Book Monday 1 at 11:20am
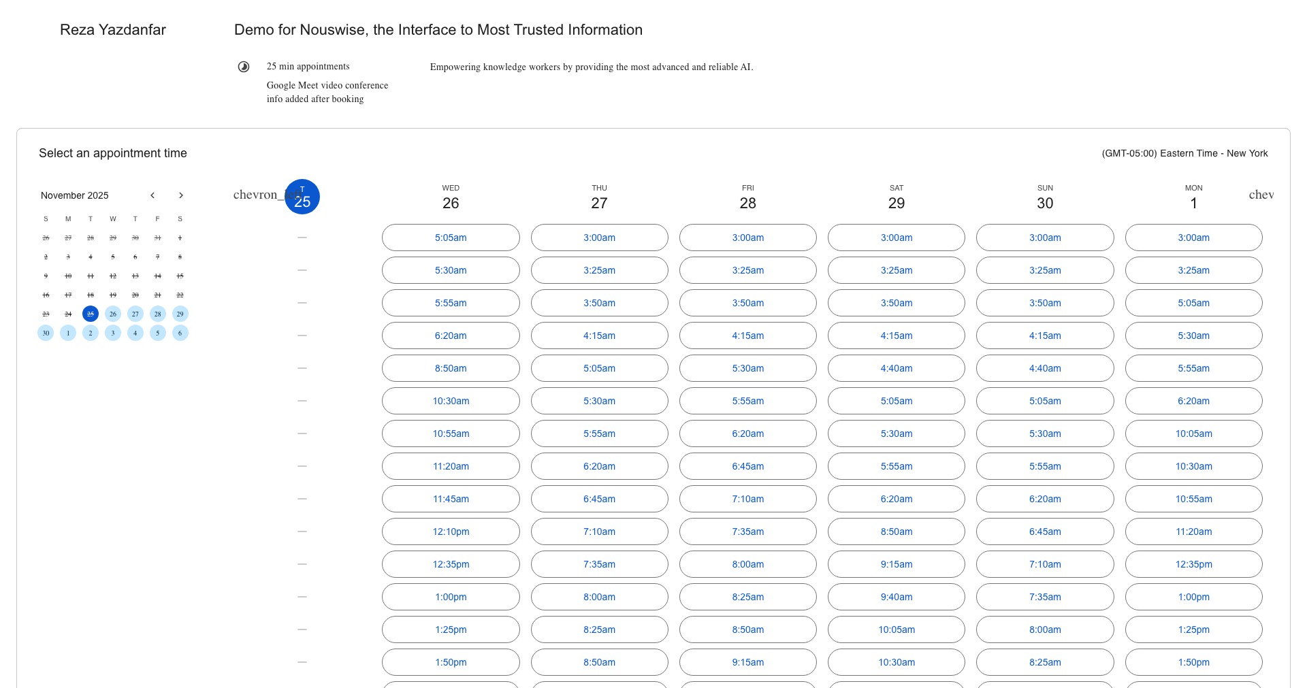The image size is (1307, 688). [1194, 531]
